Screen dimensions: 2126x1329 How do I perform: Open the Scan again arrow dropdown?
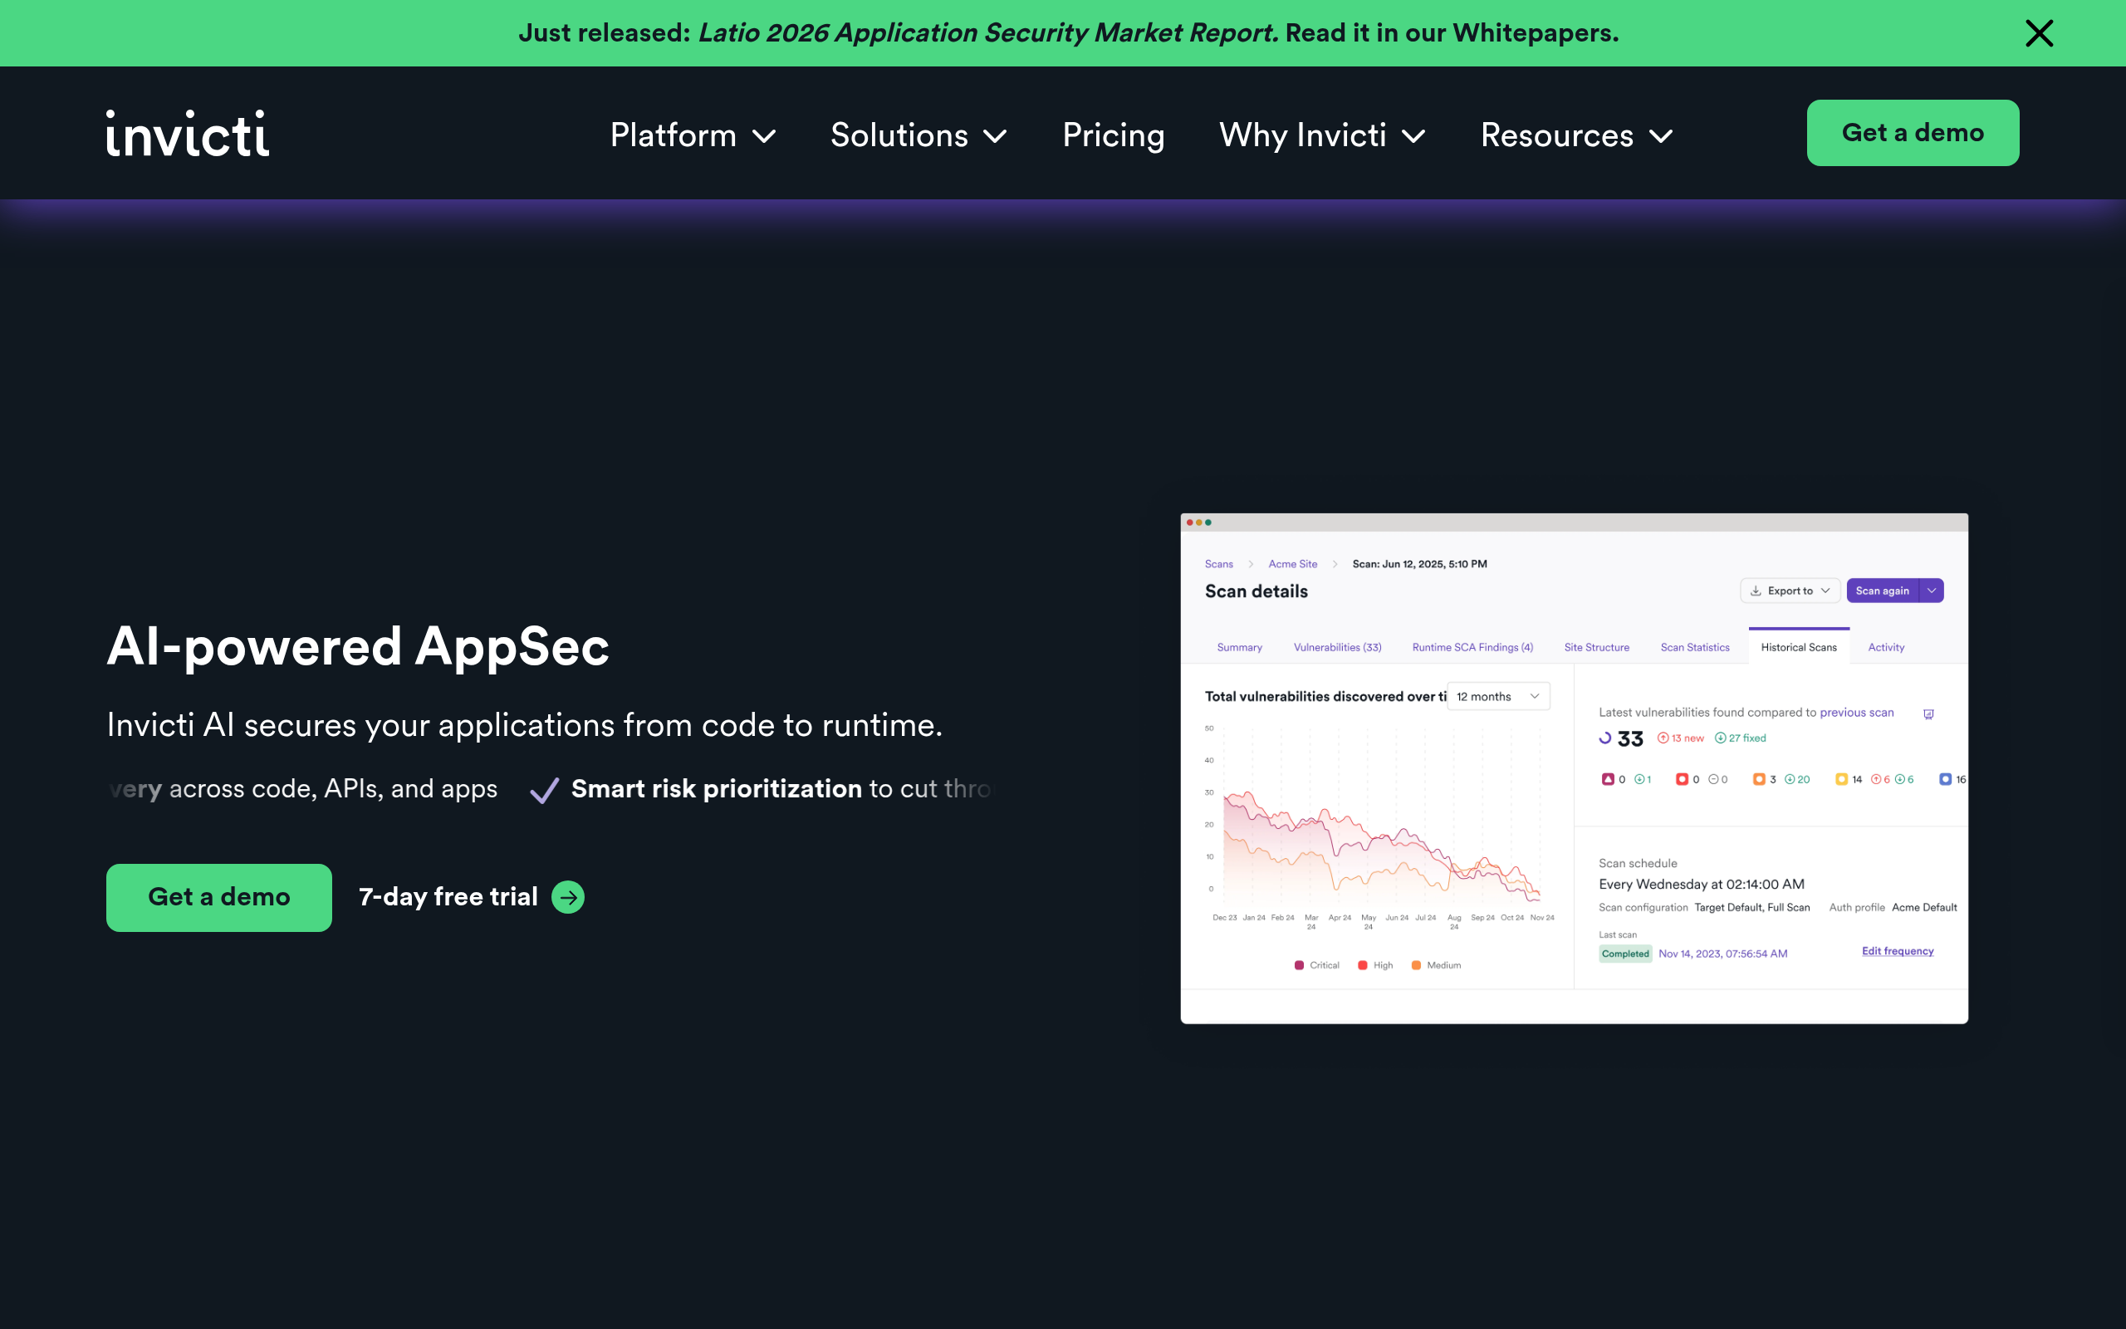coord(1932,591)
